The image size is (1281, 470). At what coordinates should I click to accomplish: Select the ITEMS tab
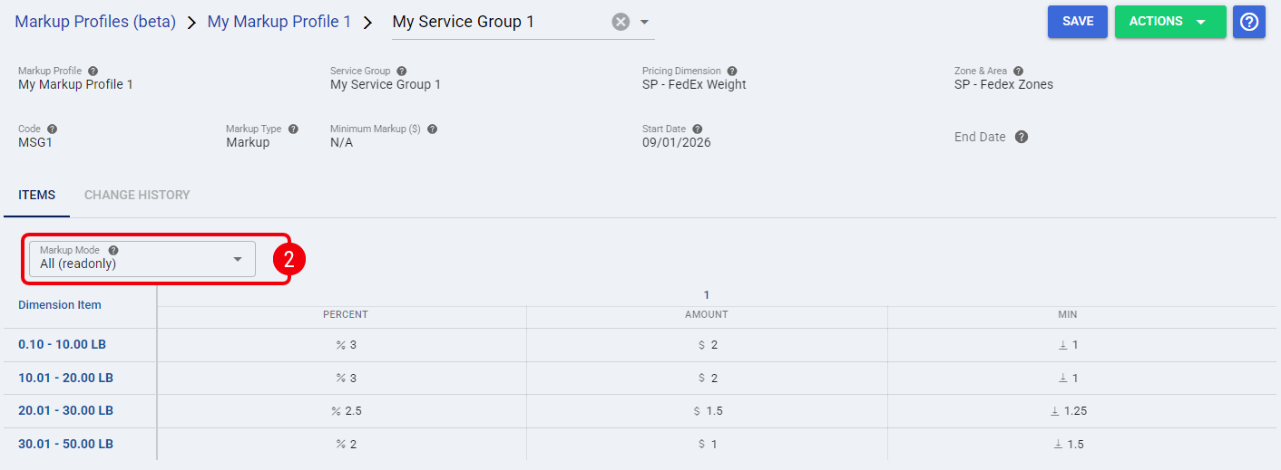(37, 195)
